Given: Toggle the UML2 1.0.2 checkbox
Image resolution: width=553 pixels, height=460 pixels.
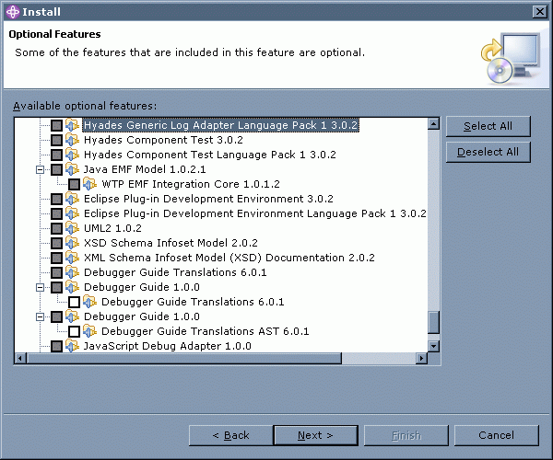Looking at the screenshot, I should click(57, 229).
